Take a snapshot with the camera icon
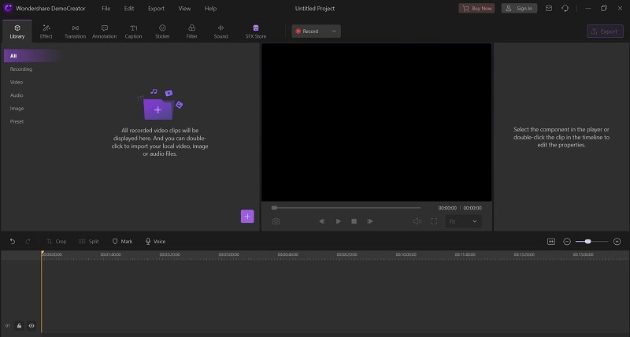 click(276, 221)
